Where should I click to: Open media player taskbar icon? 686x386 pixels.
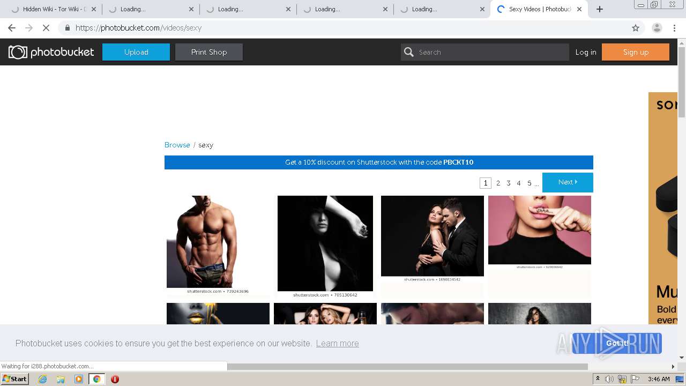click(x=79, y=379)
